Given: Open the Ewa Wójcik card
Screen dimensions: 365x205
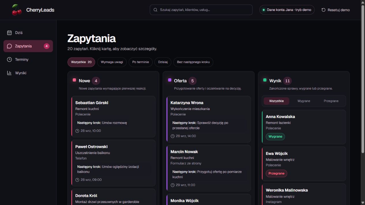Looking at the screenshot, I should [304, 164].
